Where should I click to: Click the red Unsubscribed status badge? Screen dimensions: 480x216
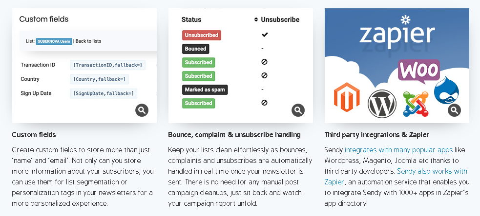[x=202, y=35]
